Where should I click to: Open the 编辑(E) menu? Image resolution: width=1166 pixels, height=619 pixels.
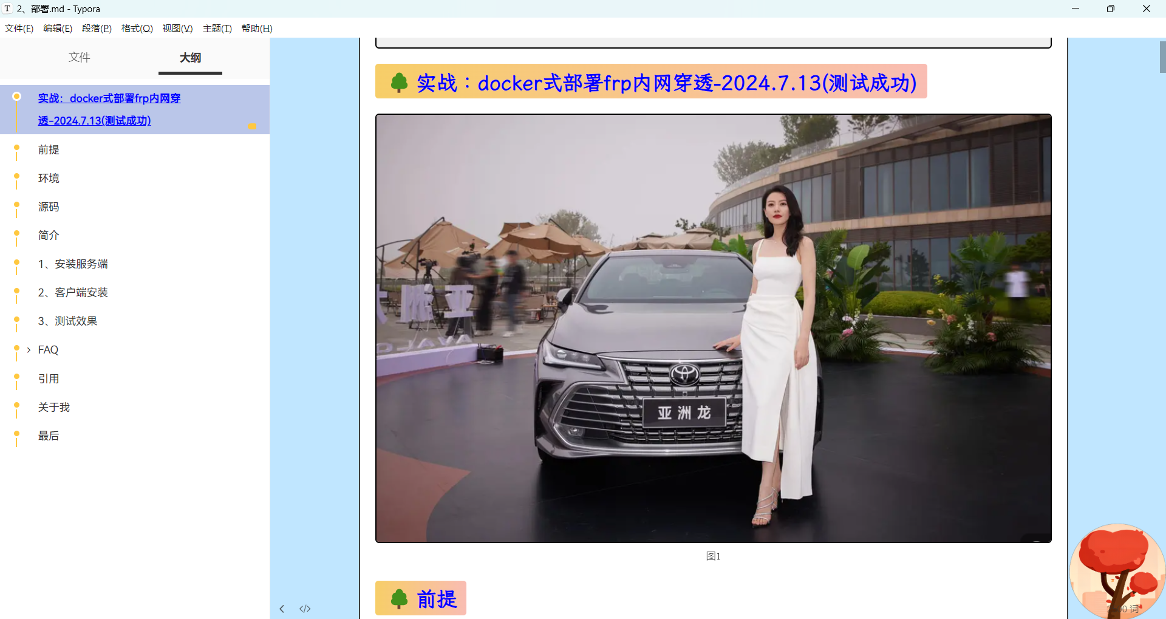click(58, 29)
